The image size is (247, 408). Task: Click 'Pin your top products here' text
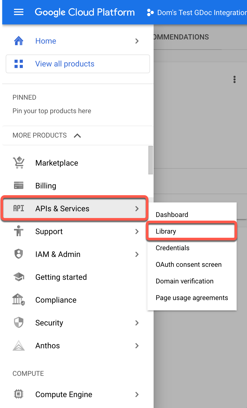52,111
